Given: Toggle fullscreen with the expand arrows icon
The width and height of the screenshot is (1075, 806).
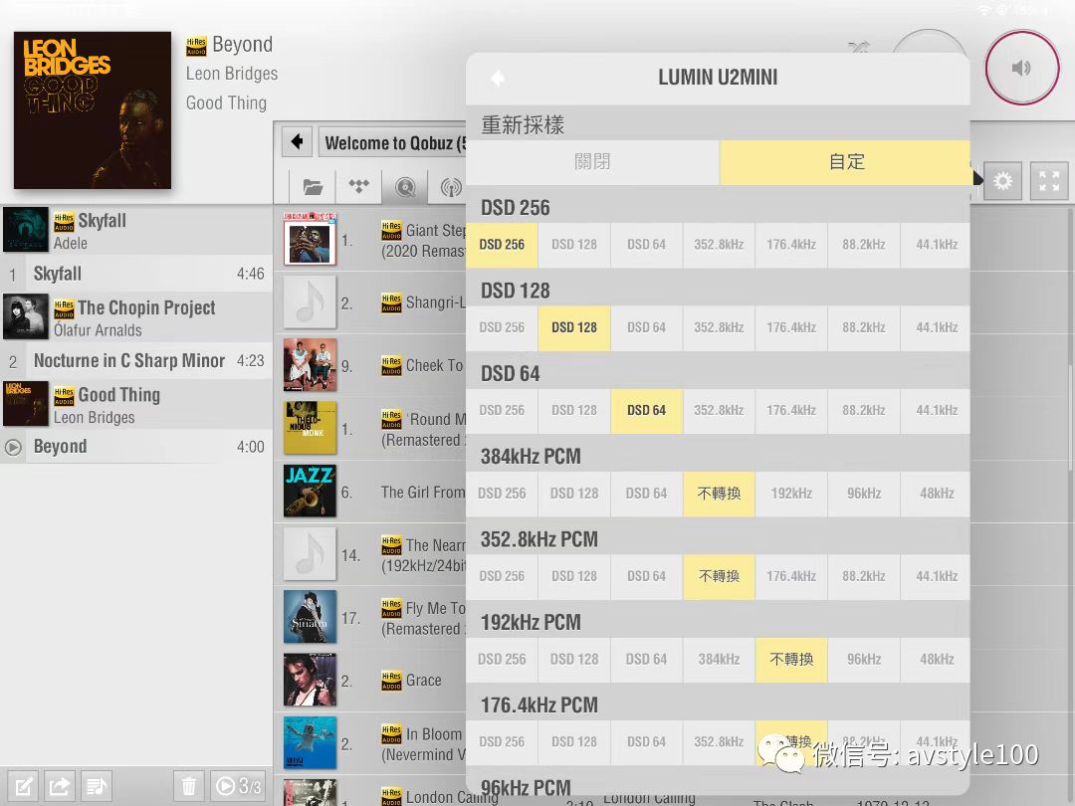Looking at the screenshot, I should pos(1049,181).
